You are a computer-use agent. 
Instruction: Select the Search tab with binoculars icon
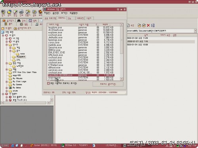[21, 21]
